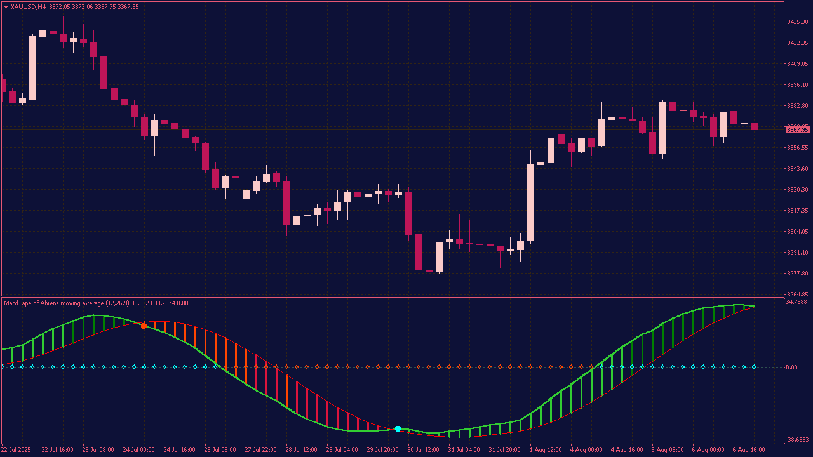
Task: Select the 22 Jul 2025 date label
Action: pyautogui.click(x=17, y=450)
